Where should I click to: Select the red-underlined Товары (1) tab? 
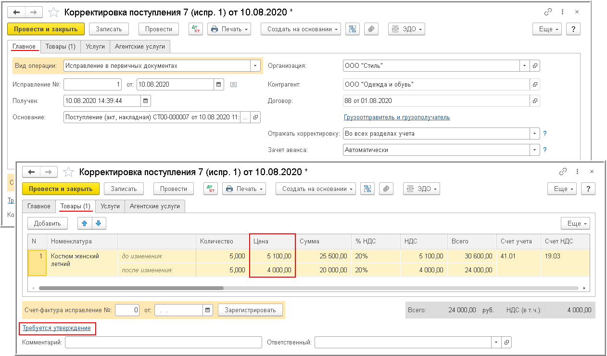76,206
